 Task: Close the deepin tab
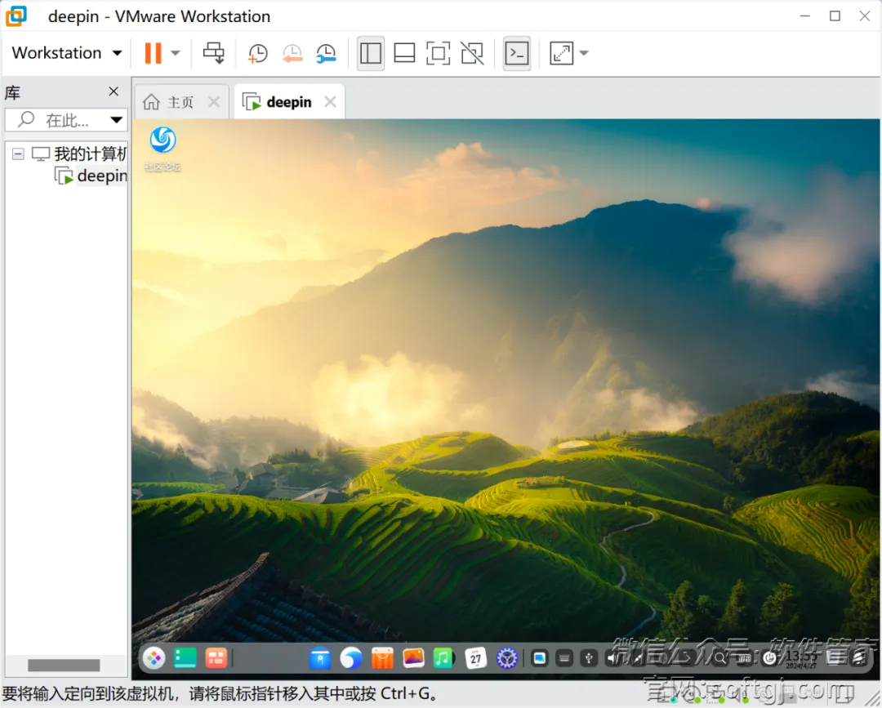330,102
